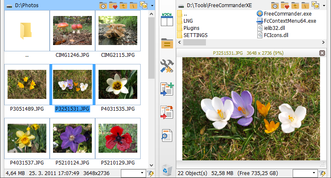Close the P3251531.JPG preview pane
The height and width of the screenshot is (178, 331).
(322, 53)
